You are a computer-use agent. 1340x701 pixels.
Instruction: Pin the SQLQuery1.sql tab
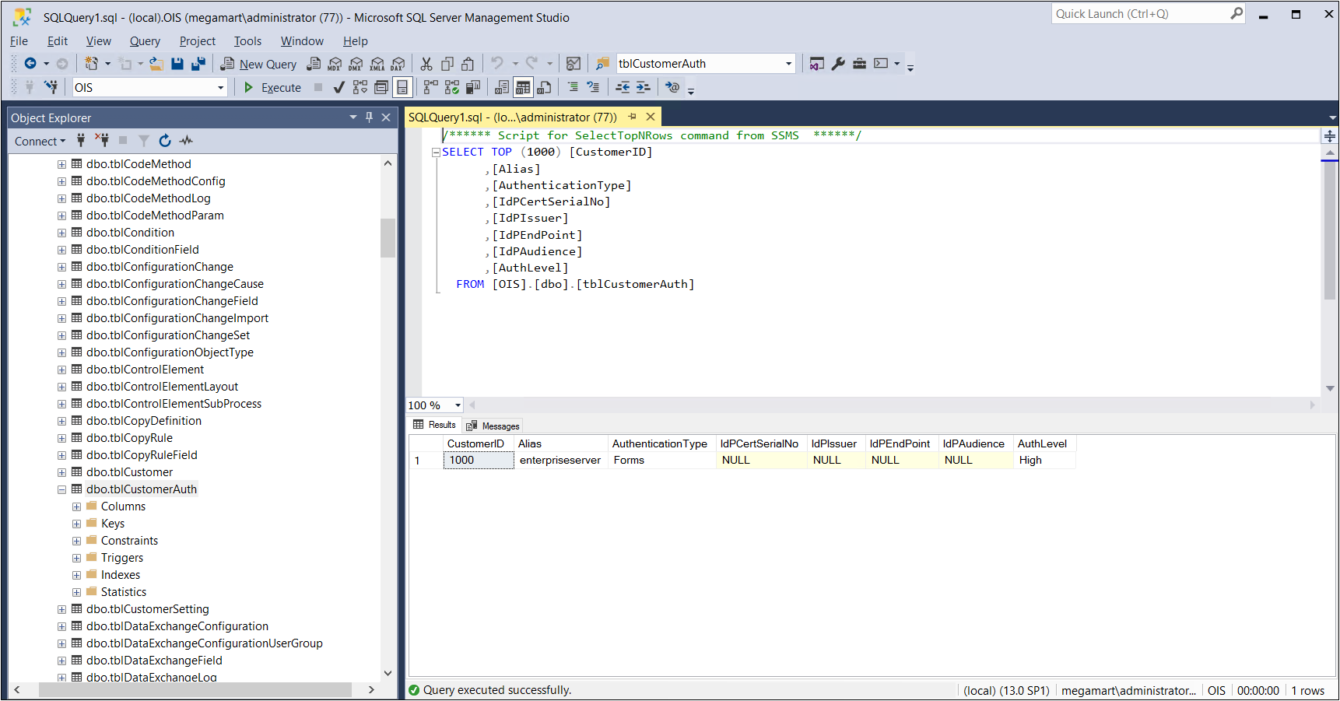[x=632, y=117]
